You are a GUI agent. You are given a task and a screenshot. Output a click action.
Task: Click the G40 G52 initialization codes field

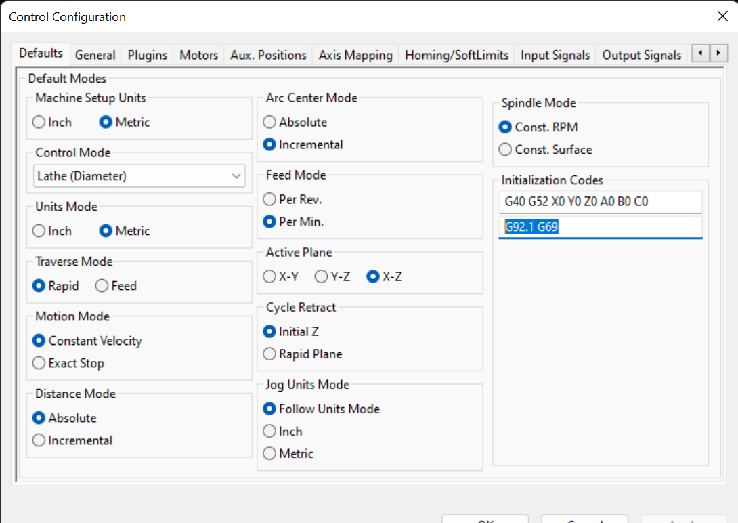coord(599,202)
